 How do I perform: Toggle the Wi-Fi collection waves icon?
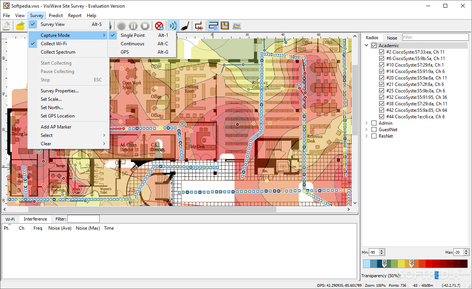pos(173,26)
